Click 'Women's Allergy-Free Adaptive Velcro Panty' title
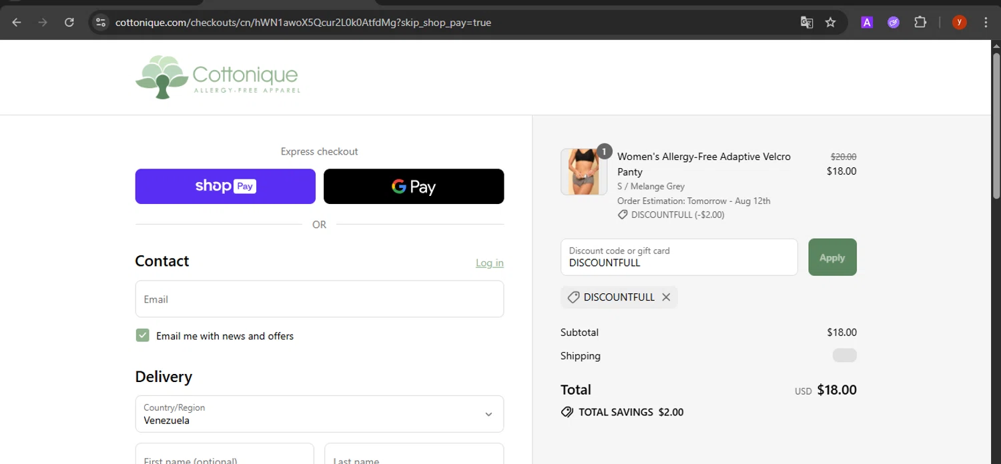The height and width of the screenshot is (464, 1001). [704, 164]
